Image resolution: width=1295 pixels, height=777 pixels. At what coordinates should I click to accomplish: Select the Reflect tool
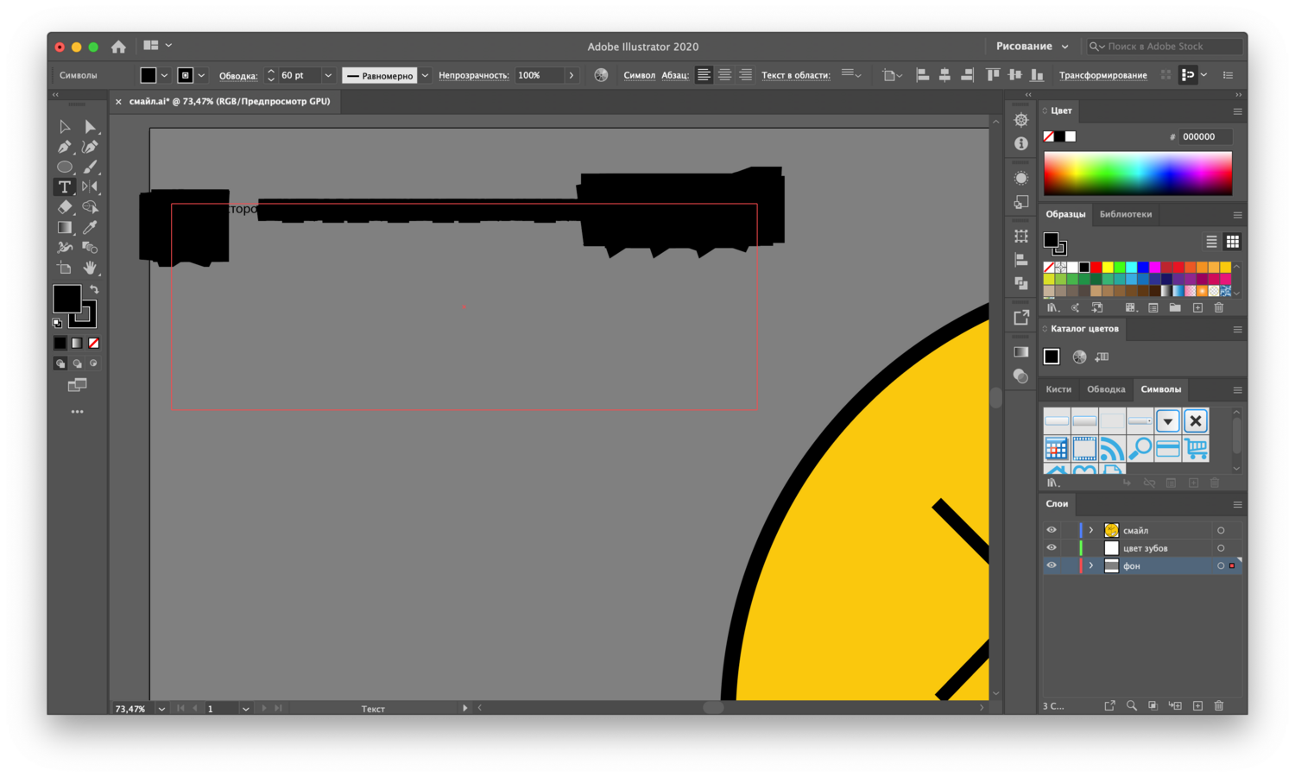pos(90,186)
